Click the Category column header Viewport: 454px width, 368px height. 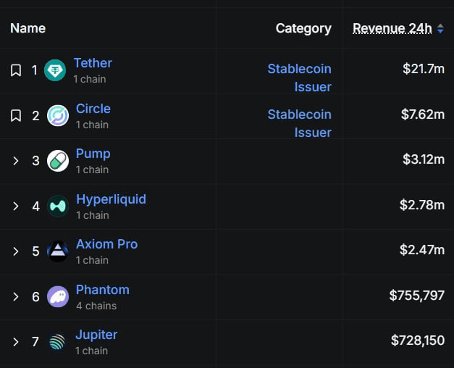(x=303, y=28)
